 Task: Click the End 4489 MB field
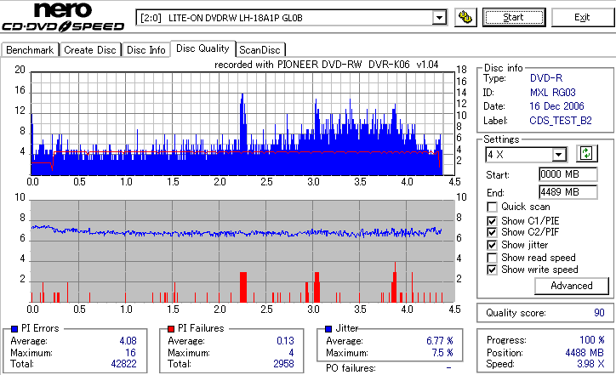568,192
